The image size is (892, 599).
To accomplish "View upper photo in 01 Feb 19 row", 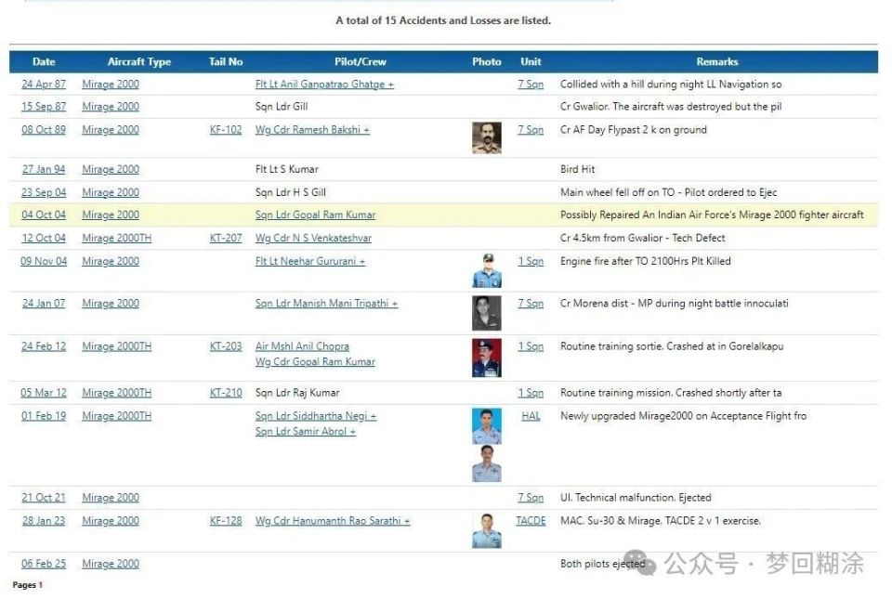I will pyautogui.click(x=487, y=425).
